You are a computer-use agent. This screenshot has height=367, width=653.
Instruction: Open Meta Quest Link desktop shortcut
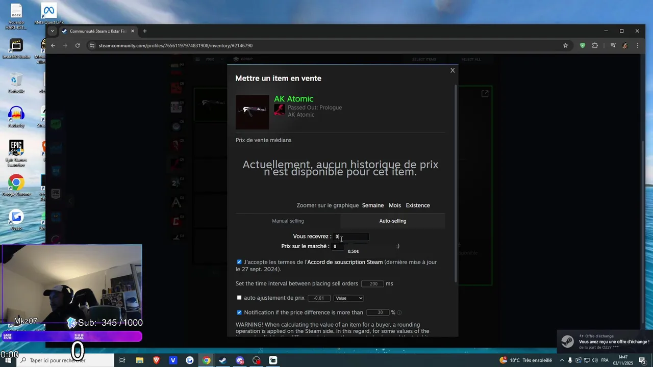click(x=49, y=14)
